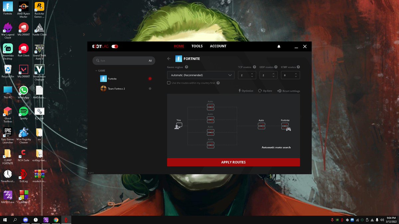The image size is (399, 224).
Task: Click Recycle Bin on desktop
Action: (8, 71)
